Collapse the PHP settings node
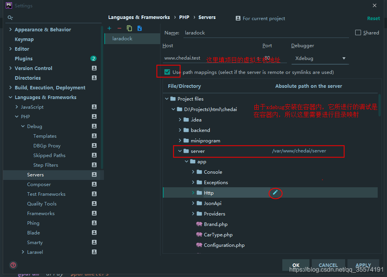 click(x=17, y=116)
